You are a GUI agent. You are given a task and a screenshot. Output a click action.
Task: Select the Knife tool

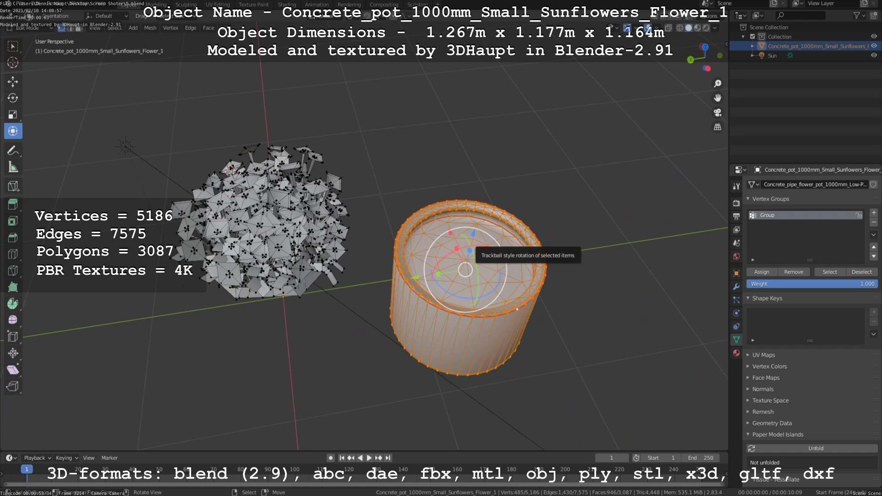click(x=13, y=270)
